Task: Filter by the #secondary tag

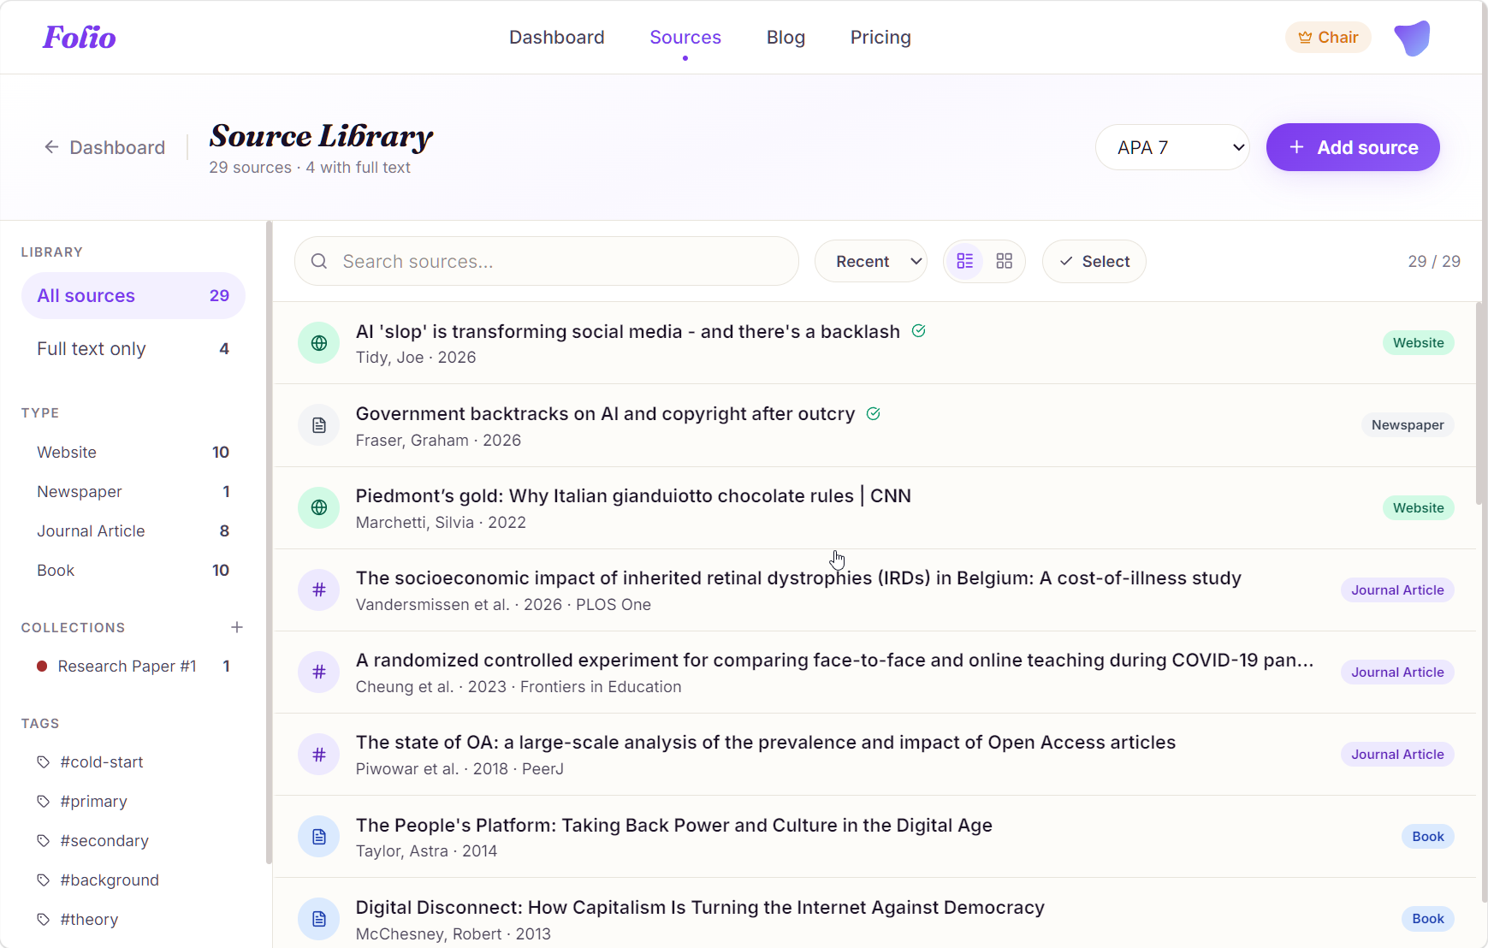Action: click(x=104, y=840)
